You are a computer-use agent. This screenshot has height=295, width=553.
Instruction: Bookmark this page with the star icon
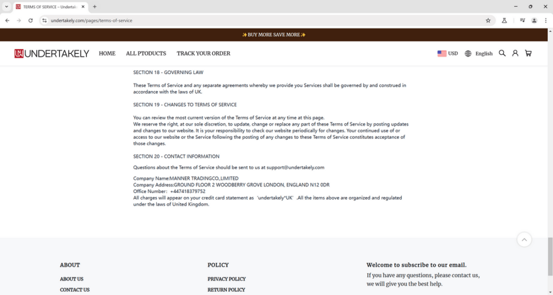point(488,20)
